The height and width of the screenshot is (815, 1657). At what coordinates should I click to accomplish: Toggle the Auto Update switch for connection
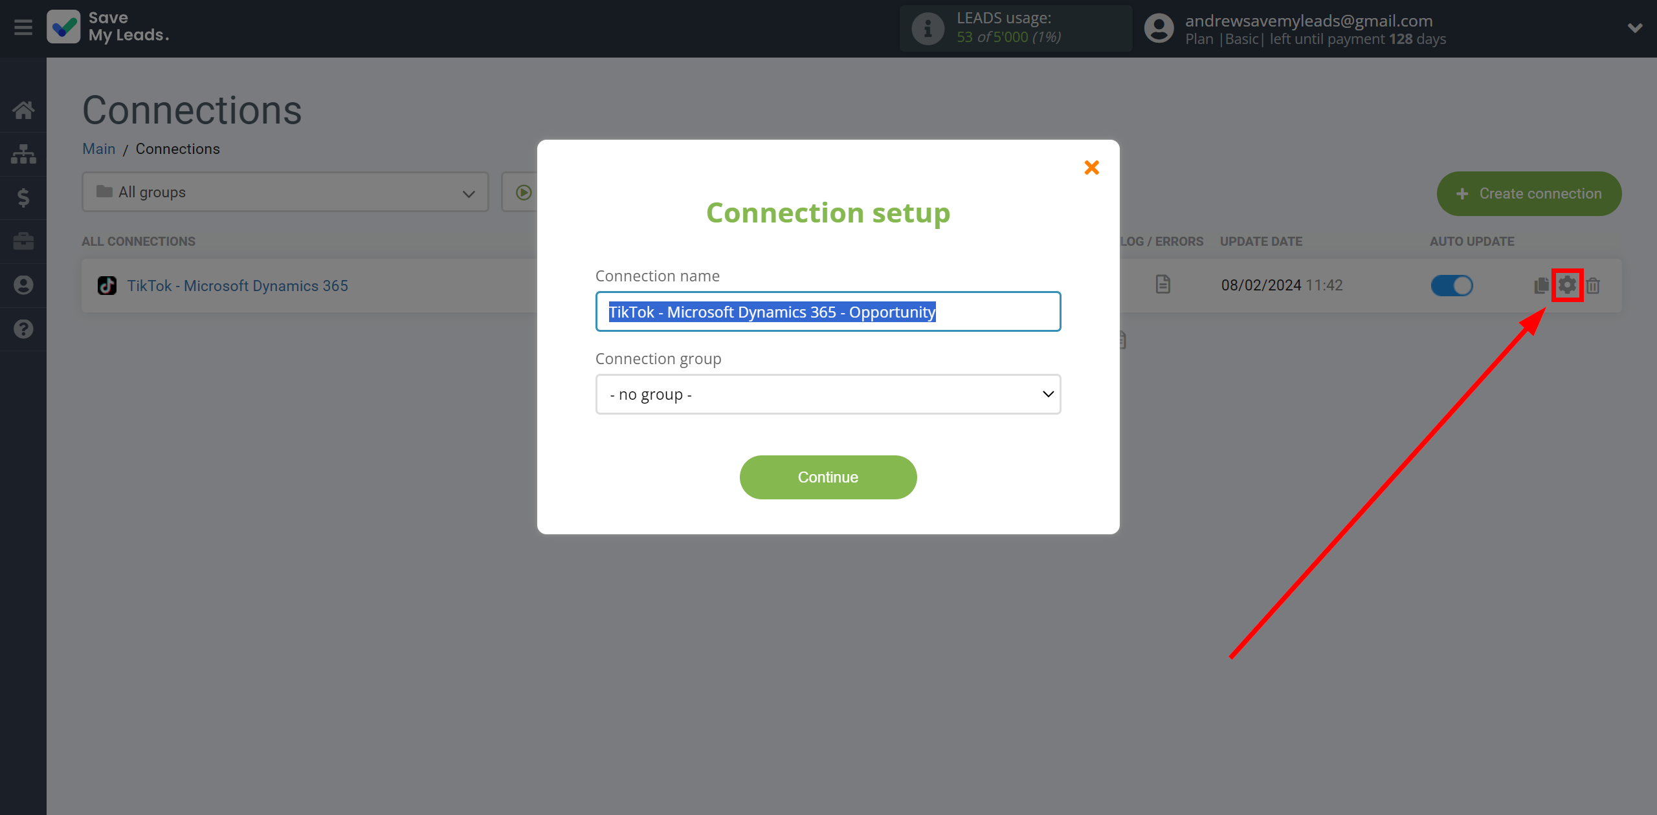(x=1452, y=285)
